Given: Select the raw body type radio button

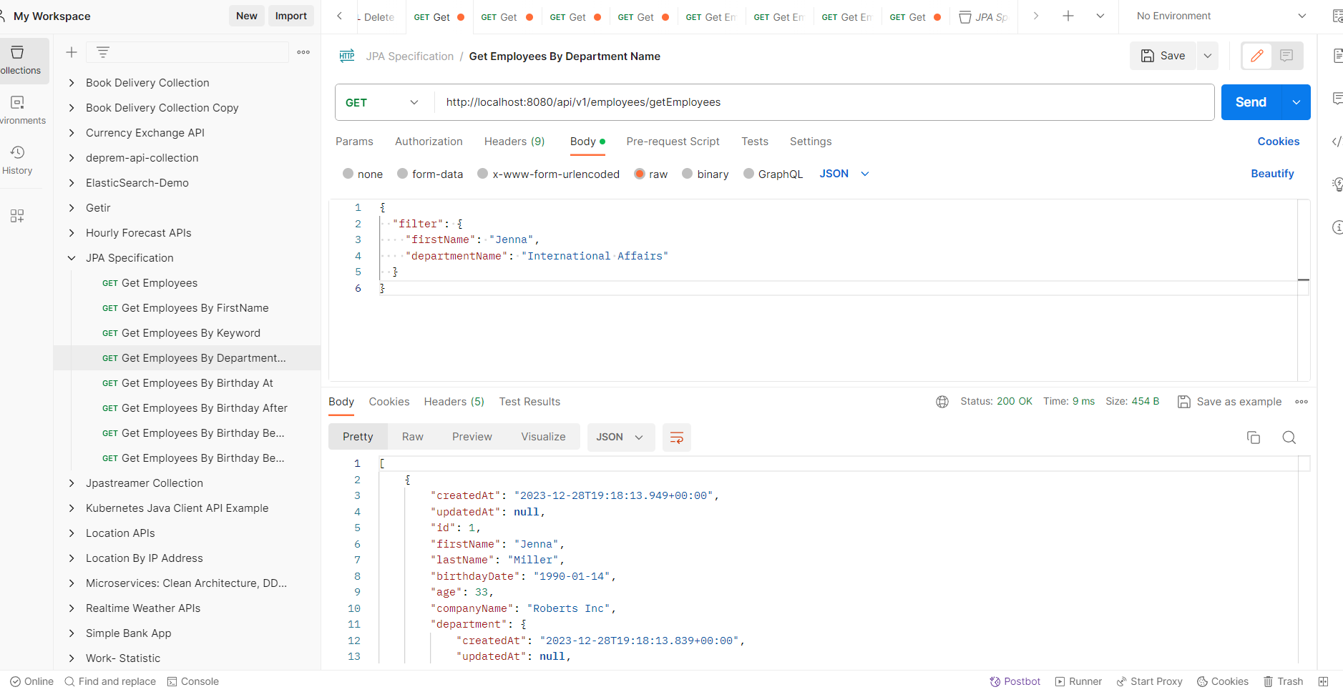Looking at the screenshot, I should [x=640, y=174].
